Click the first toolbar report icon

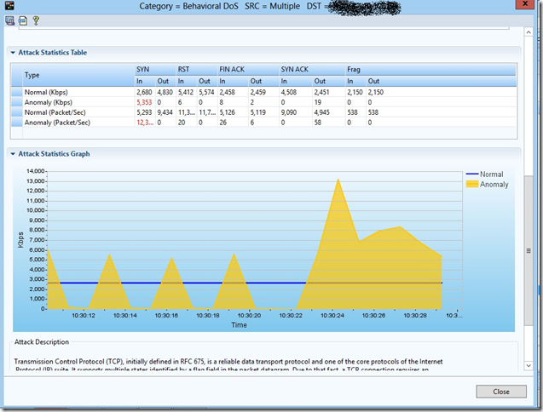click(9, 20)
